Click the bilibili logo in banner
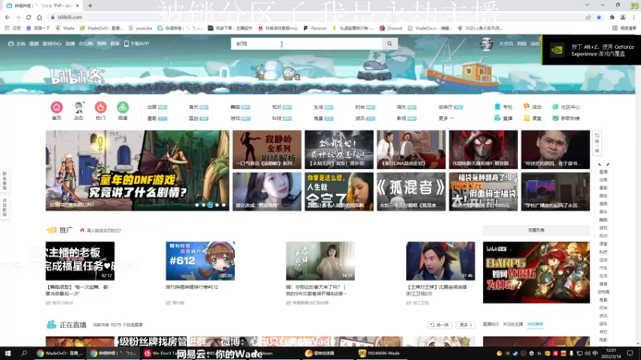The image size is (641, 360). coord(77,76)
